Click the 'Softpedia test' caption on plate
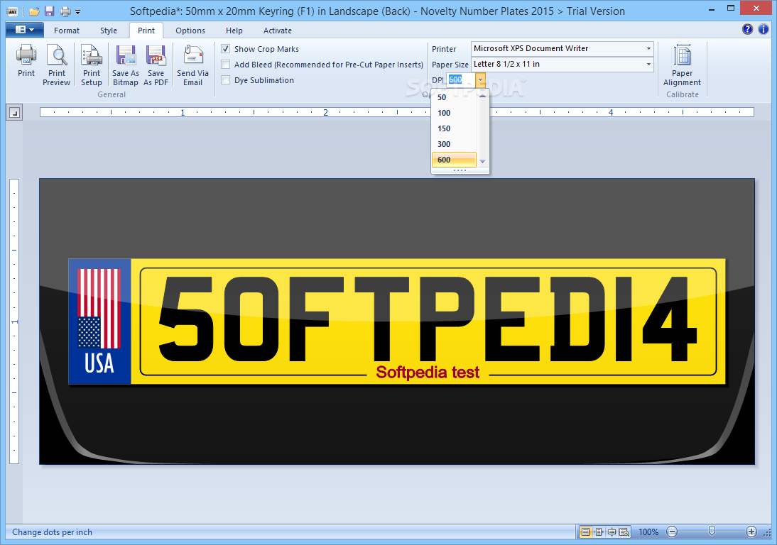Screen dimensions: 777x545 click(428, 372)
